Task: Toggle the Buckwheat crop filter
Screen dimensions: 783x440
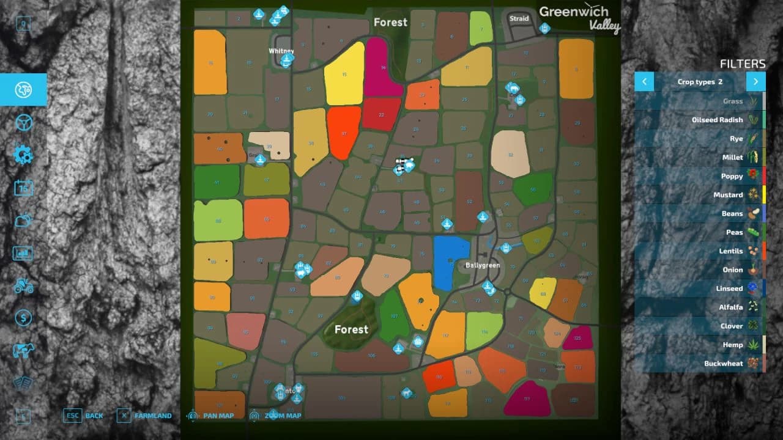Action: click(x=700, y=364)
